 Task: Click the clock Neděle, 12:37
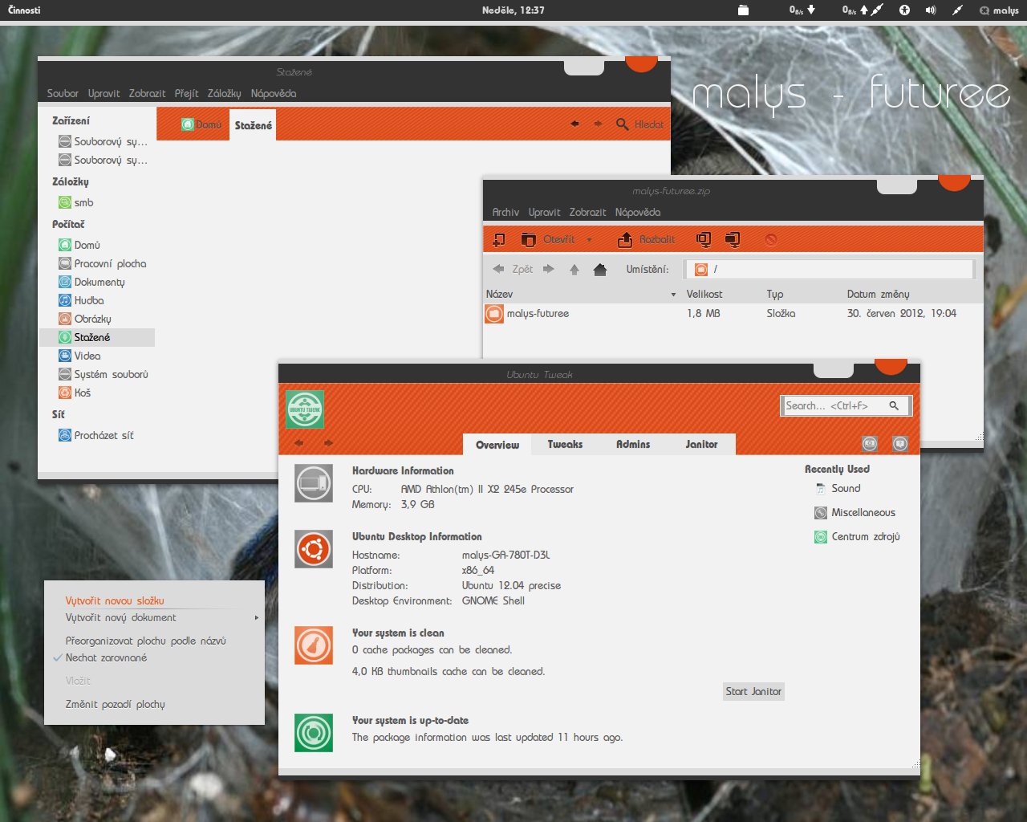coord(513,10)
